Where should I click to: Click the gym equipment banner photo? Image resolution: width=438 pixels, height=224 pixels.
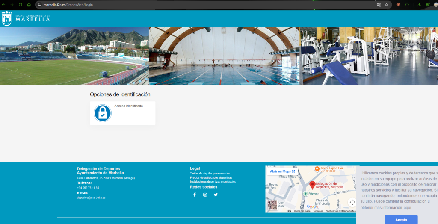(369, 56)
